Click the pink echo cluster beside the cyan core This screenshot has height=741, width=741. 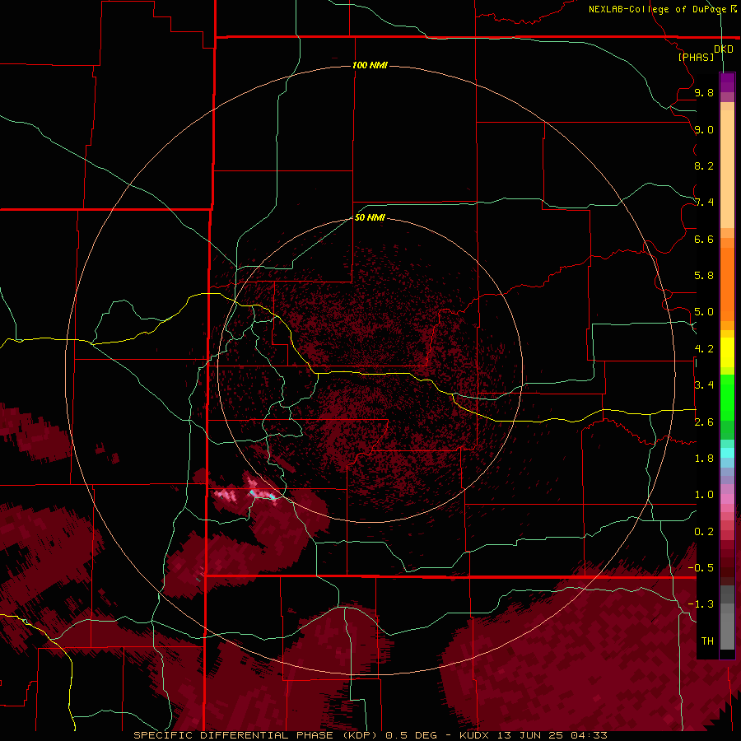(226, 496)
